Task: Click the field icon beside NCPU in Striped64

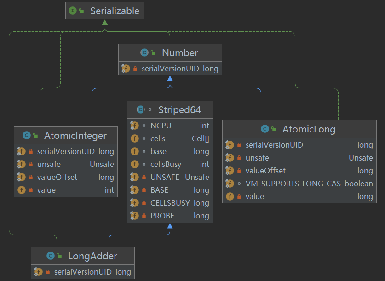Action: [x=134, y=125]
